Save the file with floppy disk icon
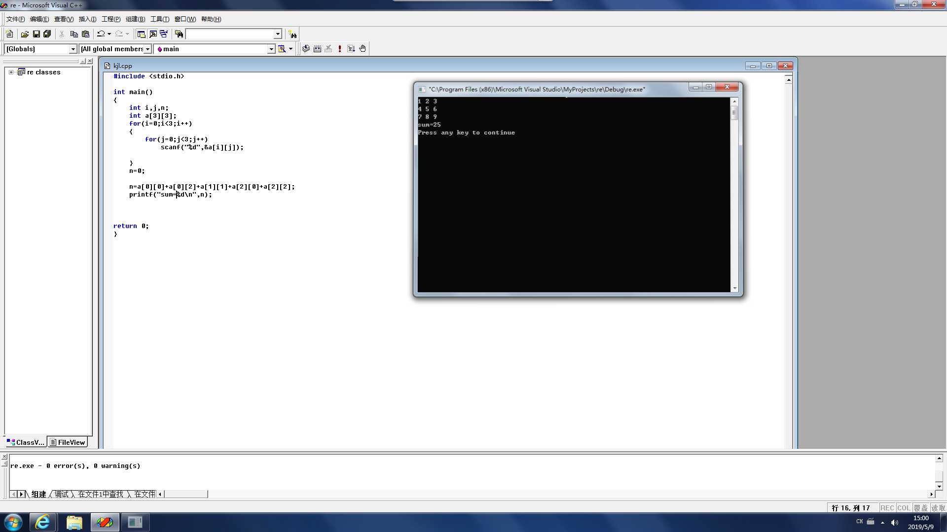The width and height of the screenshot is (947, 532). (x=36, y=34)
